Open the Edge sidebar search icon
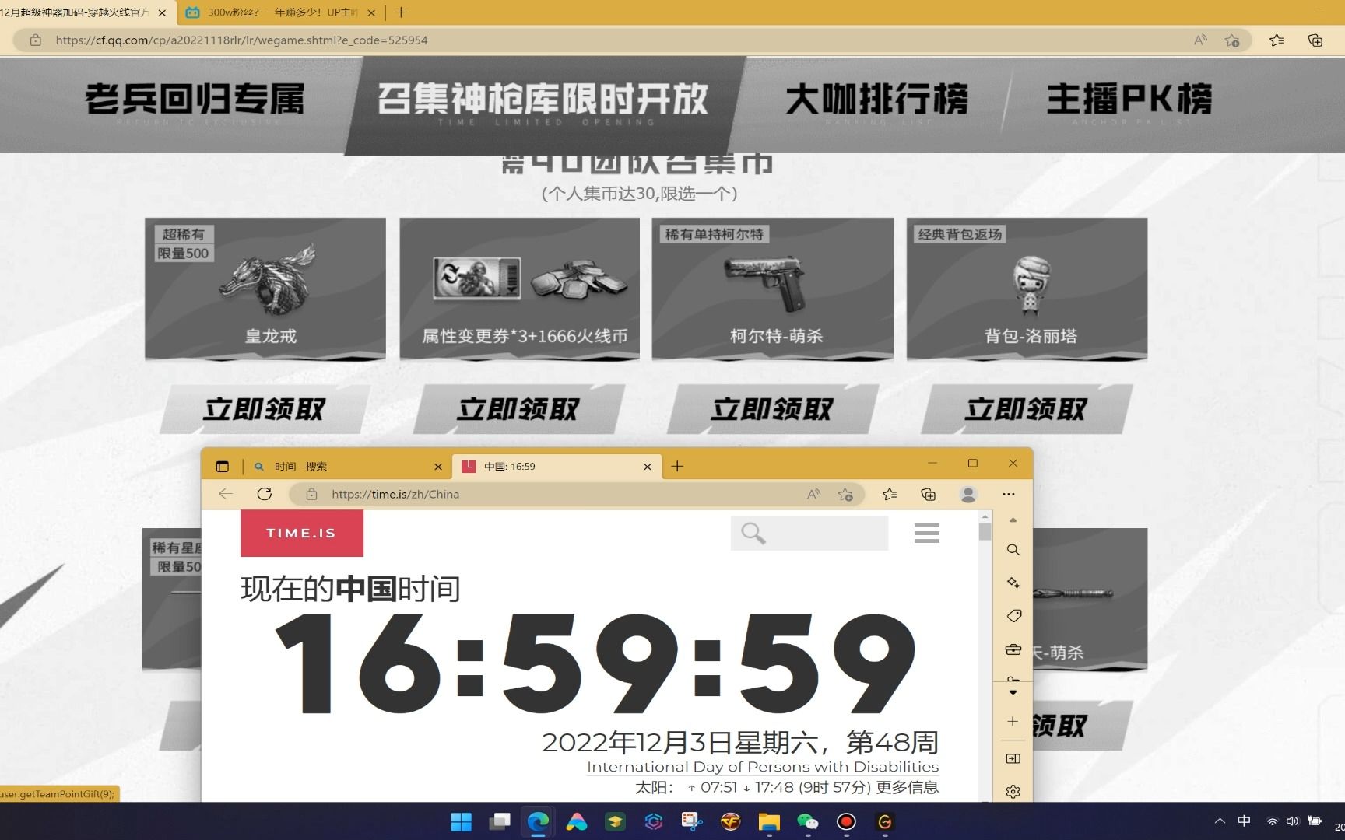This screenshot has height=840, width=1345. click(1013, 550)
